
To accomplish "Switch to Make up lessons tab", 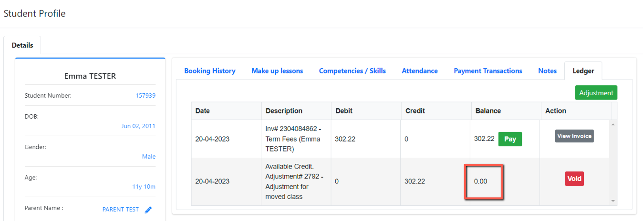I will coord(277,70).
